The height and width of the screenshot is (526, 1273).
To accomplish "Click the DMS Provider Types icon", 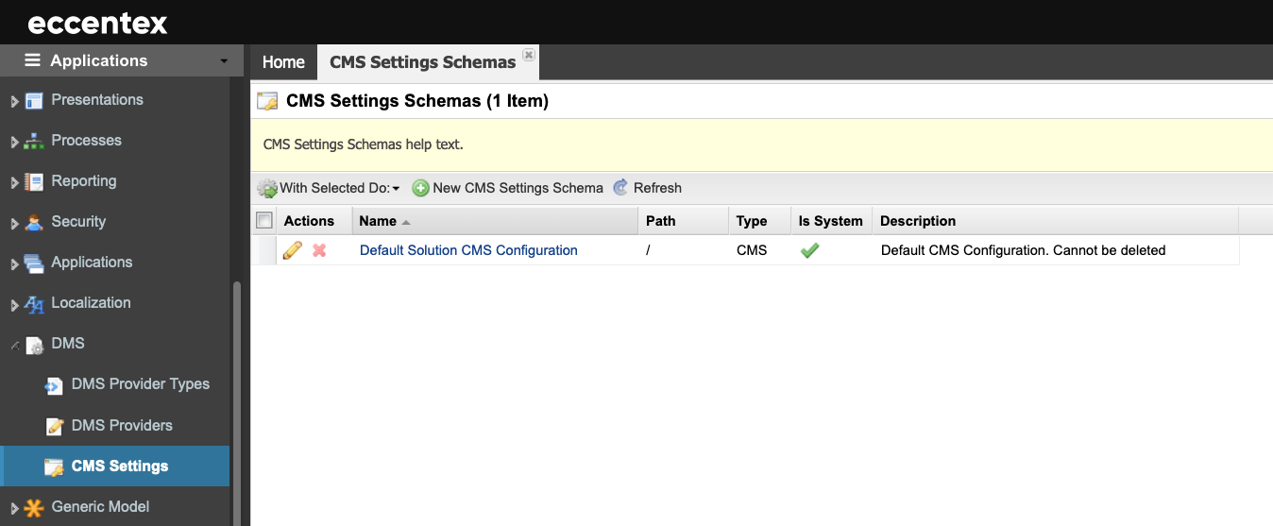I will coord(55,385).
